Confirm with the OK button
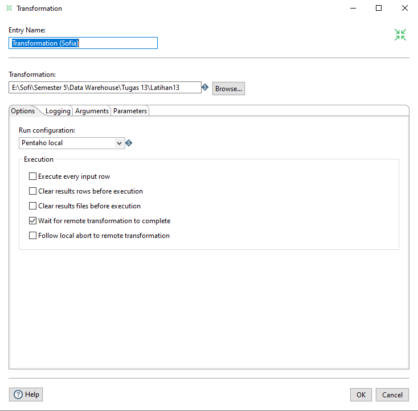The image size is (418, 411). [361, 394]
